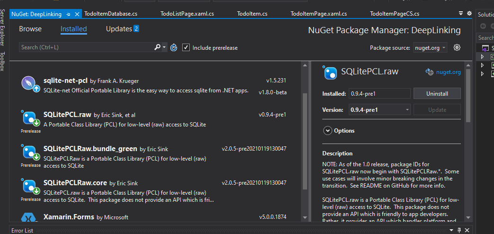Click the Updates count badge 2
Screen dimensions: 494x234
[x=136, y=29]
